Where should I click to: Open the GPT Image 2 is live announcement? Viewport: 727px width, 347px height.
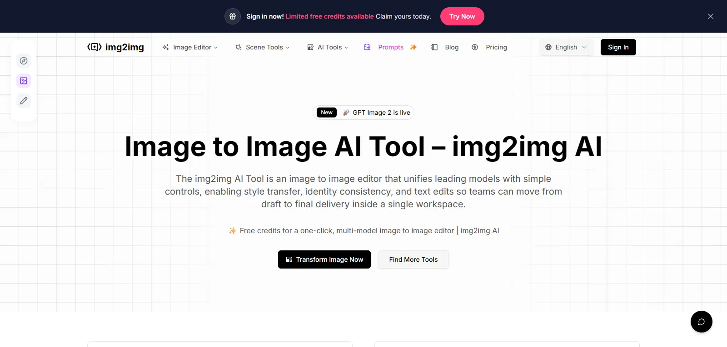pos(363,112)
